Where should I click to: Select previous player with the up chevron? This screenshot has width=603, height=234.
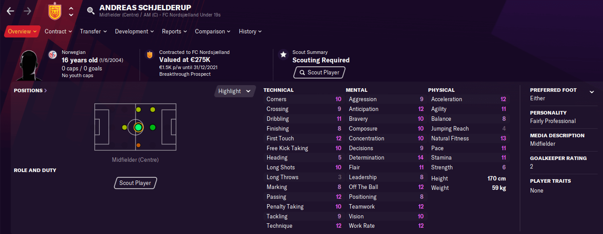71,8
